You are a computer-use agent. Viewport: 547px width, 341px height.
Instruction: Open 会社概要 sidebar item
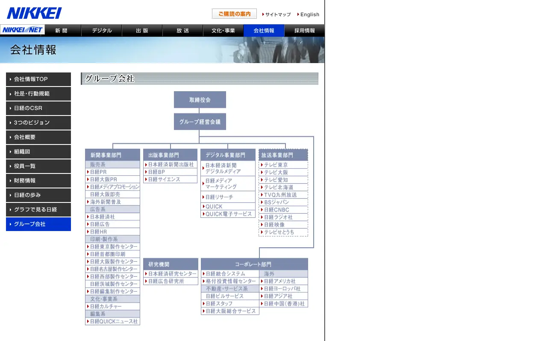[x=38, y=137]
